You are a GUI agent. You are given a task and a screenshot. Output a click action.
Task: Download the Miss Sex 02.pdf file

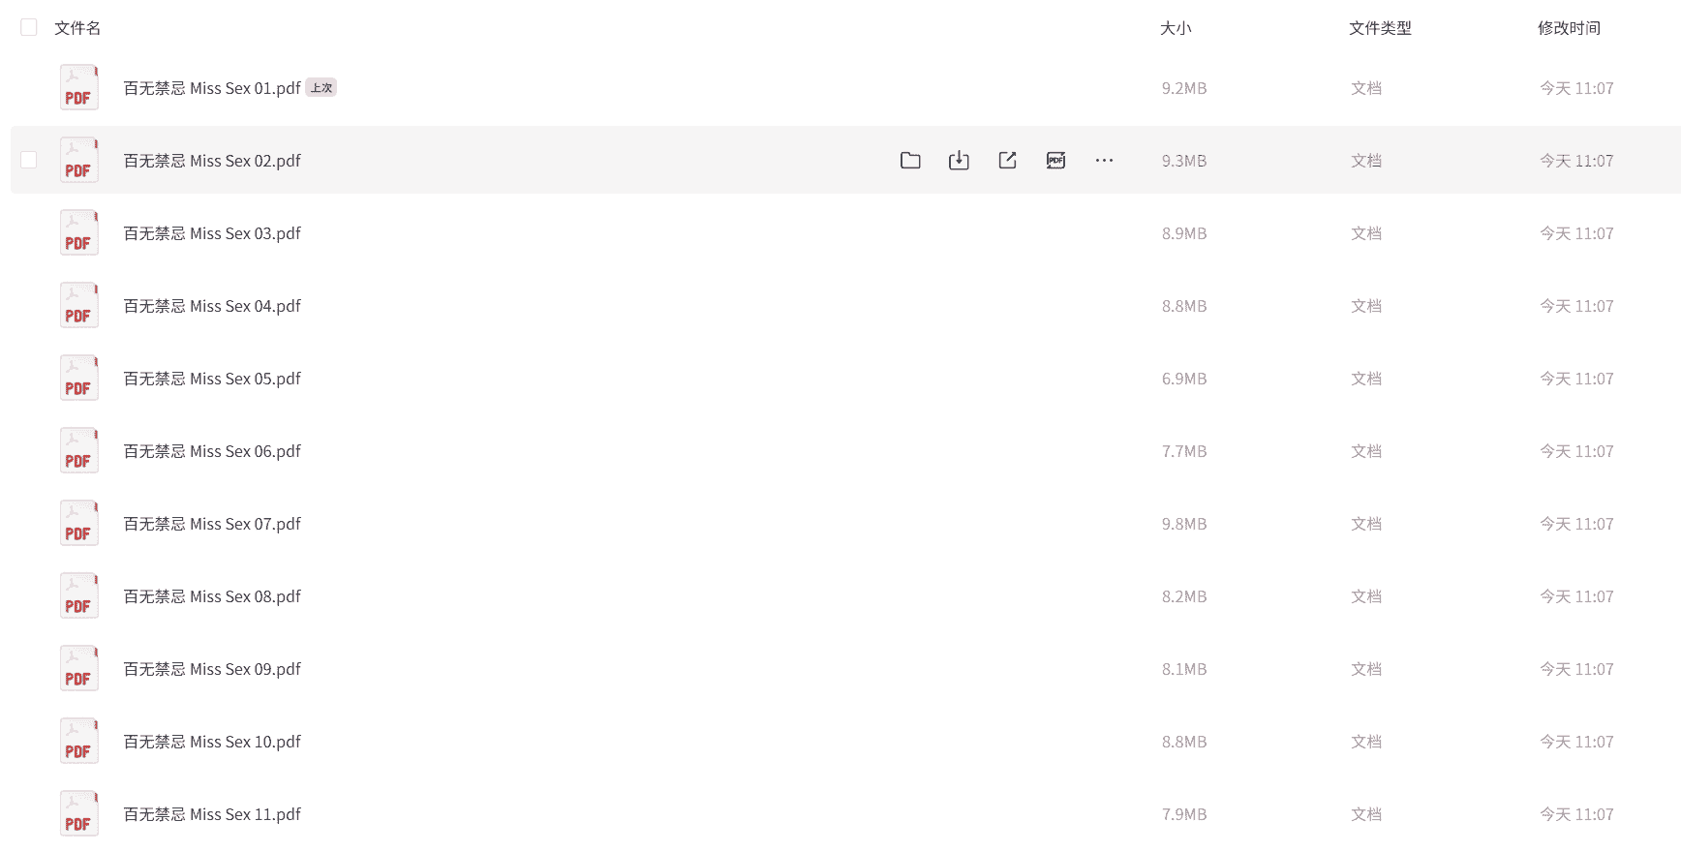point(959,161)
